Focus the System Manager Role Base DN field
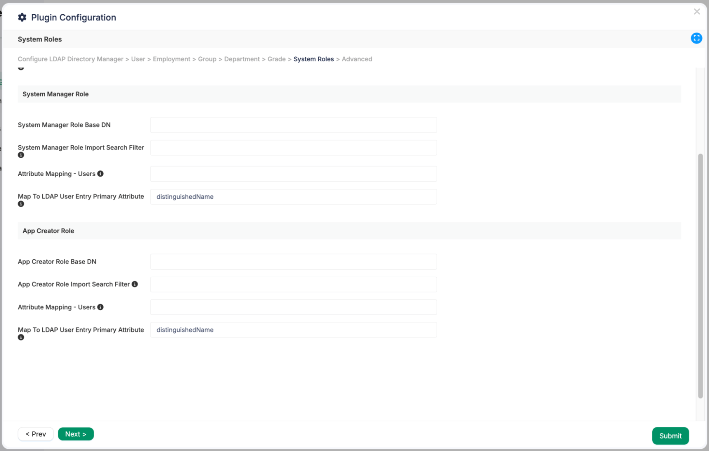Viewport: 709px width, 451px height. click(x=293, y=125)
